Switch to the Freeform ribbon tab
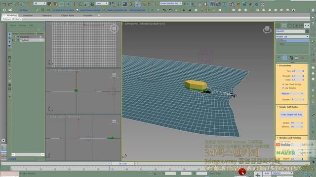Image resolution: width=316 pixels, height=177 pixels. (28, 15)
